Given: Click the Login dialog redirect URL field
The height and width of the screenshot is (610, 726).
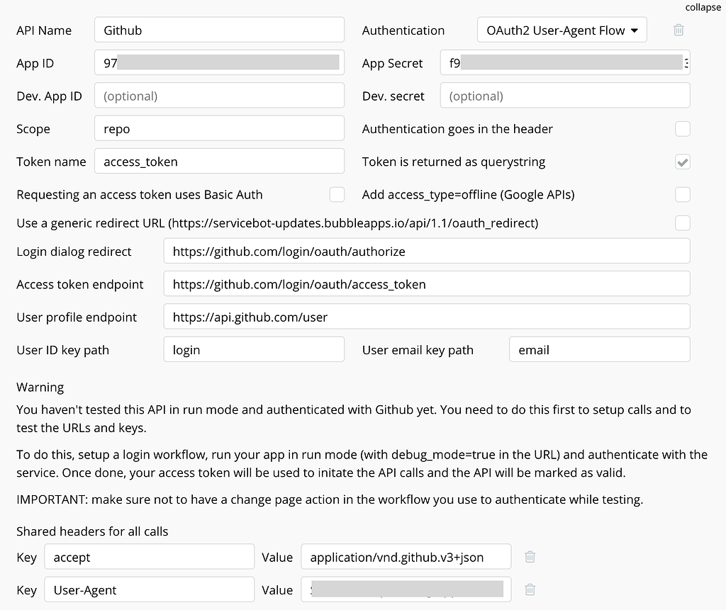Looking at the screenshot, I should pyautogui.click(x=426, y=251).
